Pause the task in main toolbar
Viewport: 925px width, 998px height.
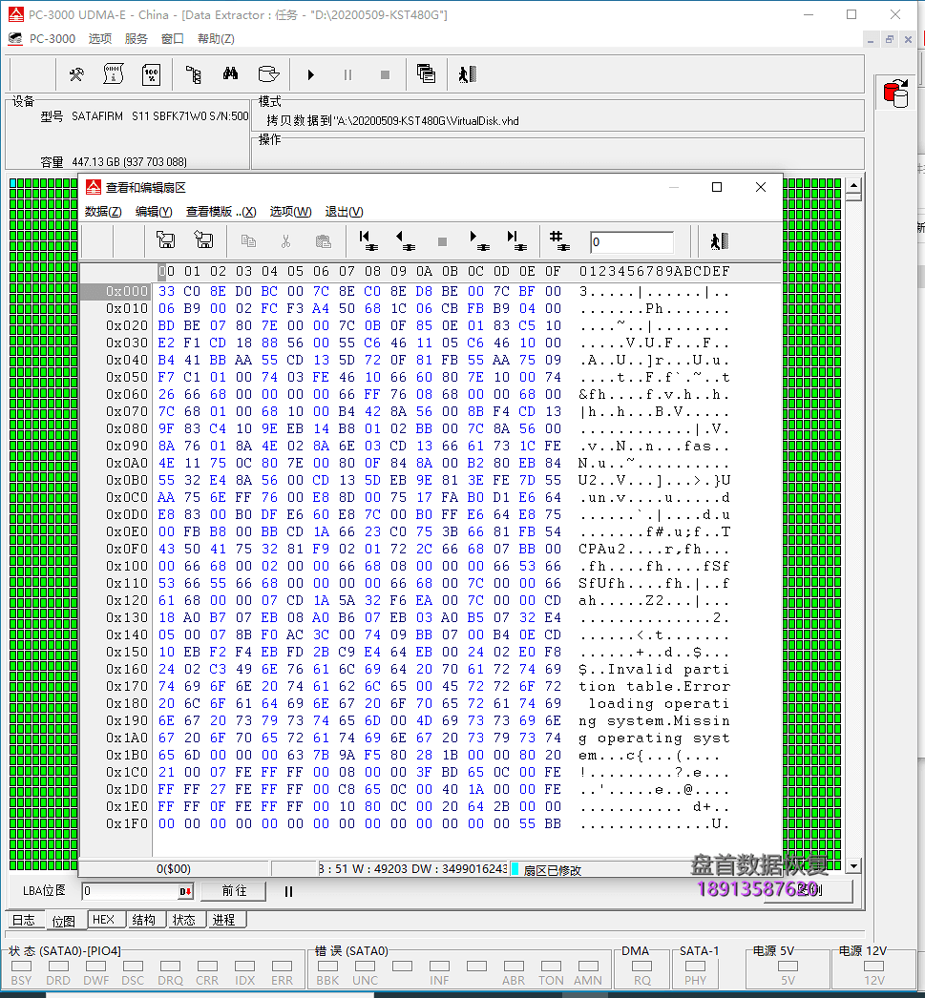(x=347, y=75)
